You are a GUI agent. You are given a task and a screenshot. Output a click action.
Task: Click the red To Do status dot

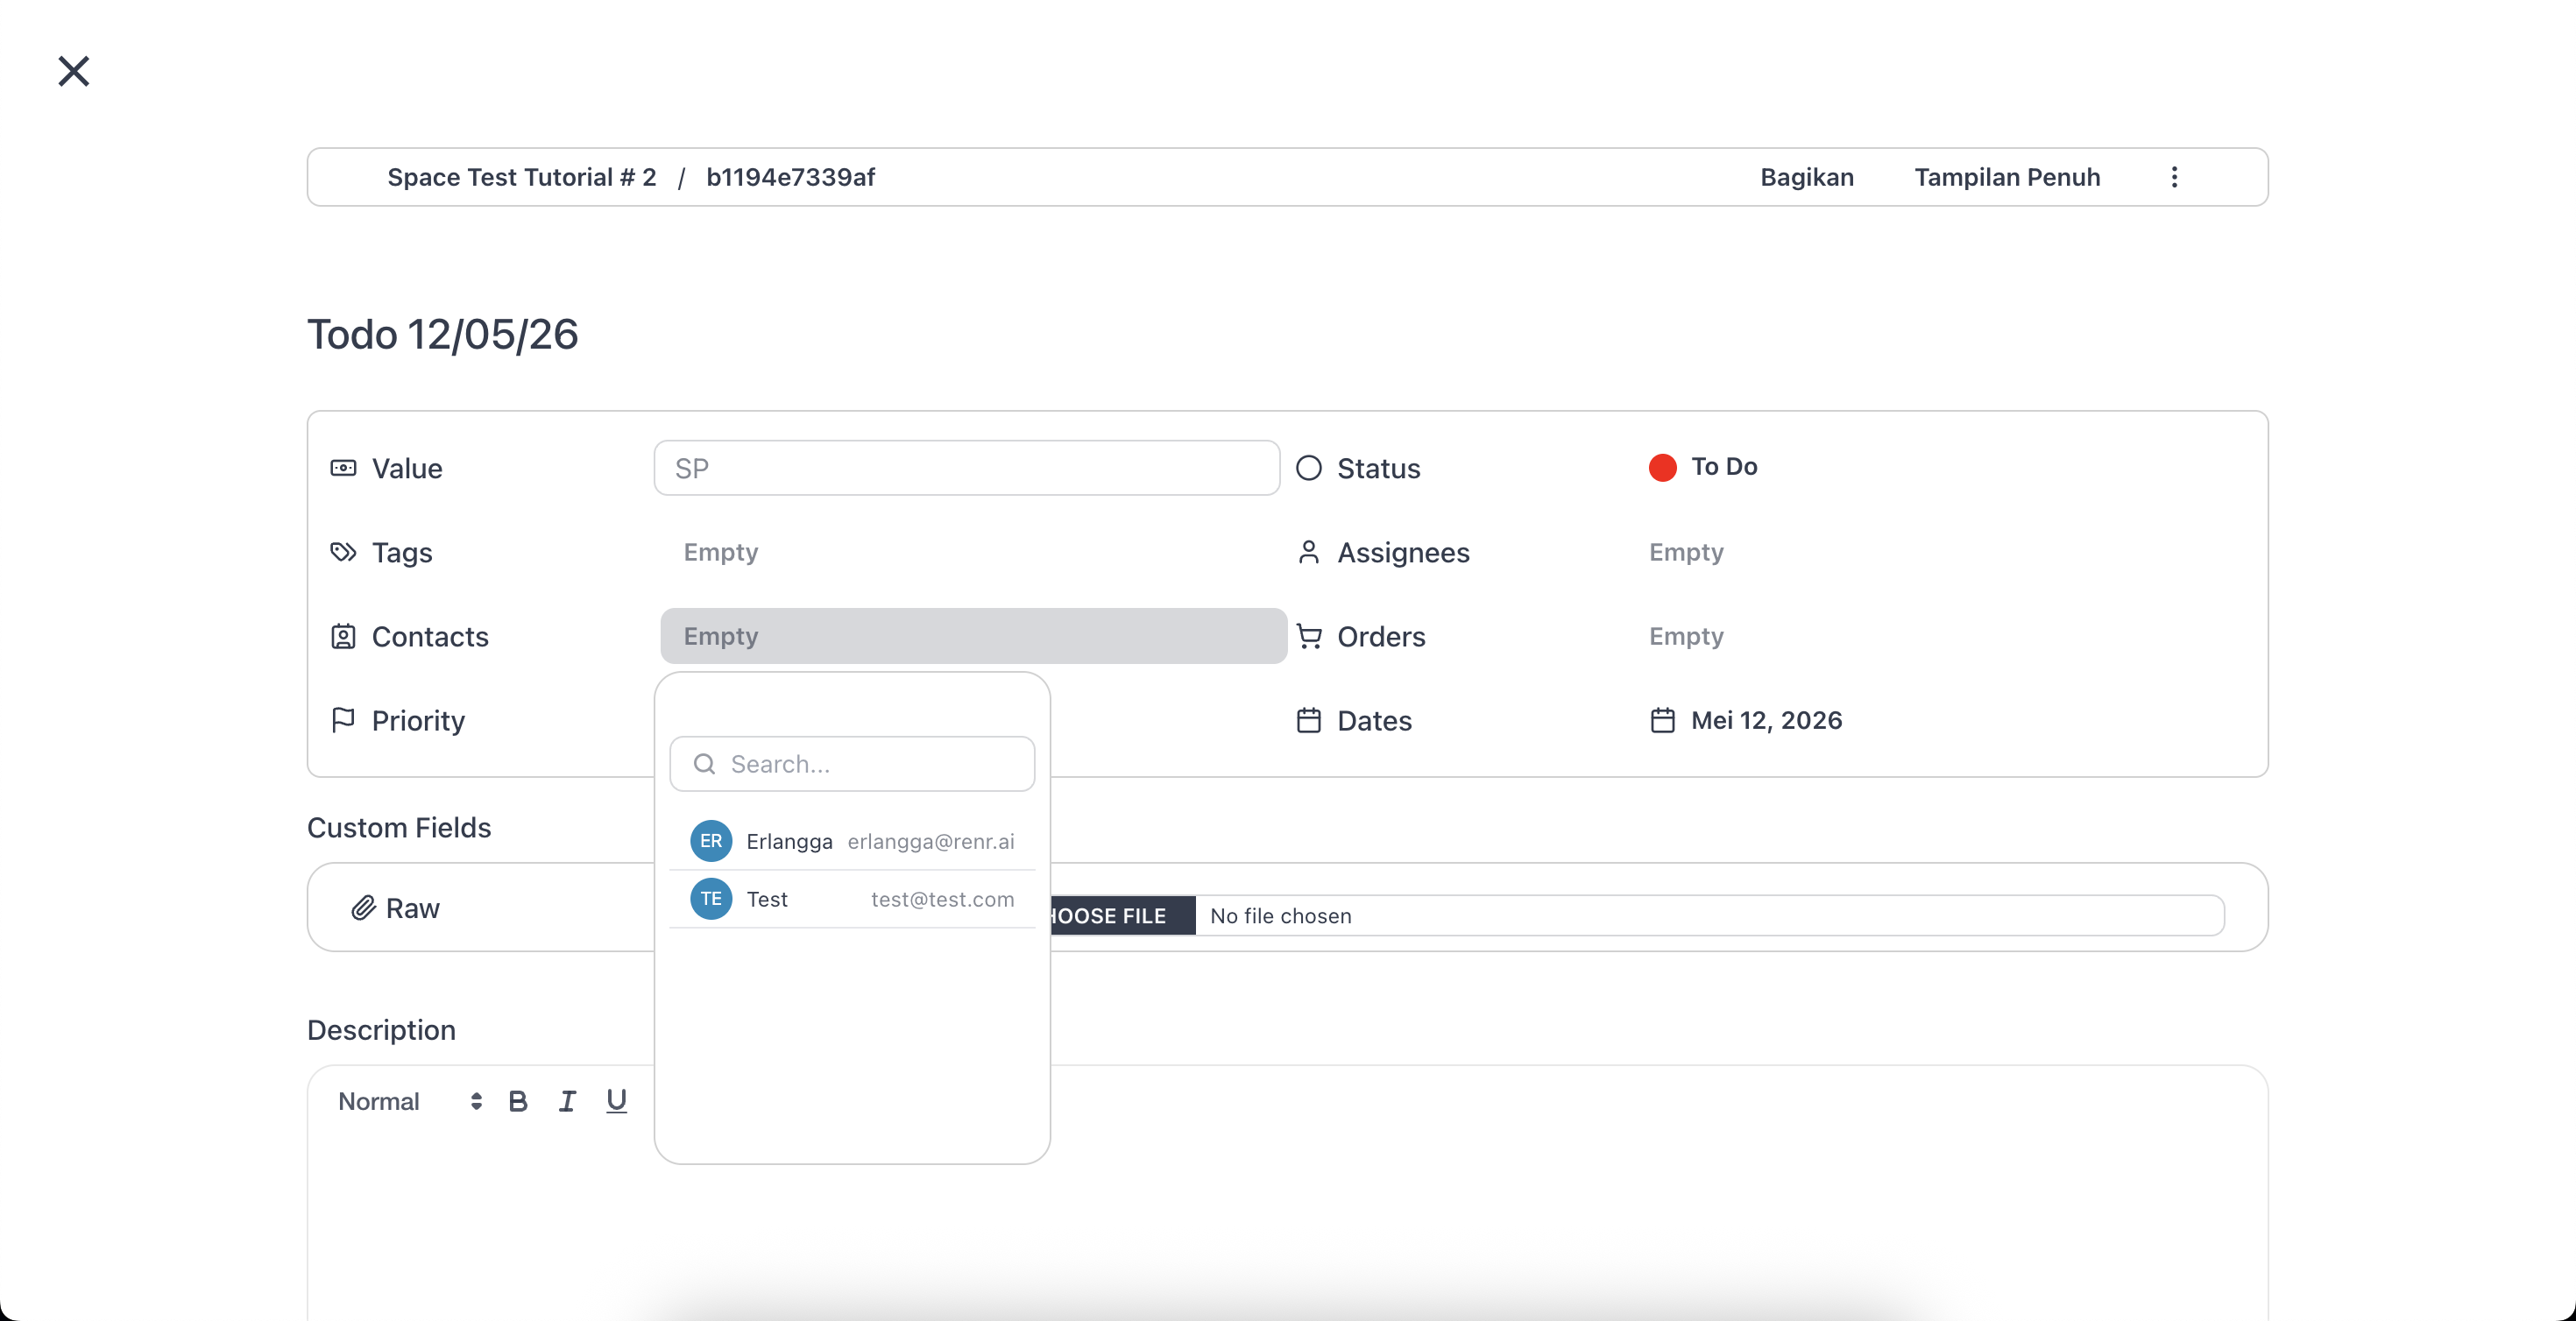1662,467
